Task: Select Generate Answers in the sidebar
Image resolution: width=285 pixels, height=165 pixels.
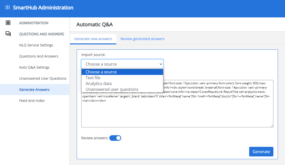Action: point(34,90)
